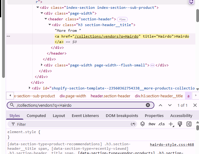Open the Layout tab
This screenshot has width=199, height=154.
[x=59, y=116]
